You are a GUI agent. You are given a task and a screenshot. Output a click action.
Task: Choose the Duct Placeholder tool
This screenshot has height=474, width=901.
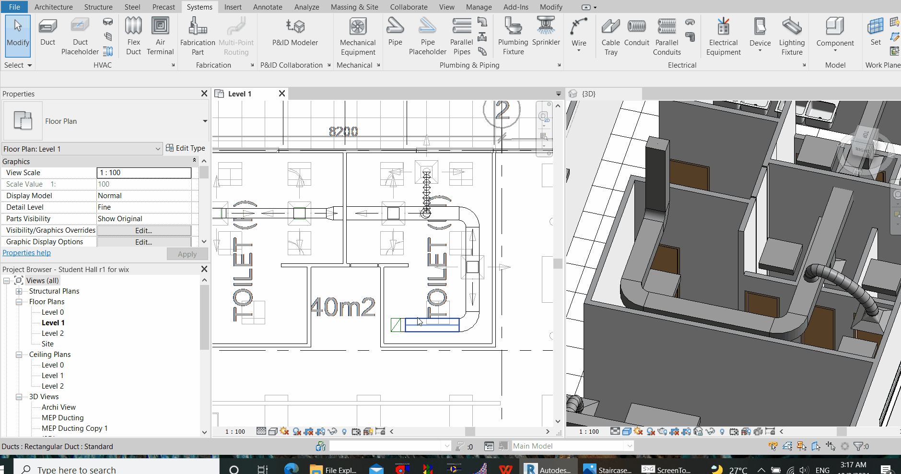[x=80, y=36]
